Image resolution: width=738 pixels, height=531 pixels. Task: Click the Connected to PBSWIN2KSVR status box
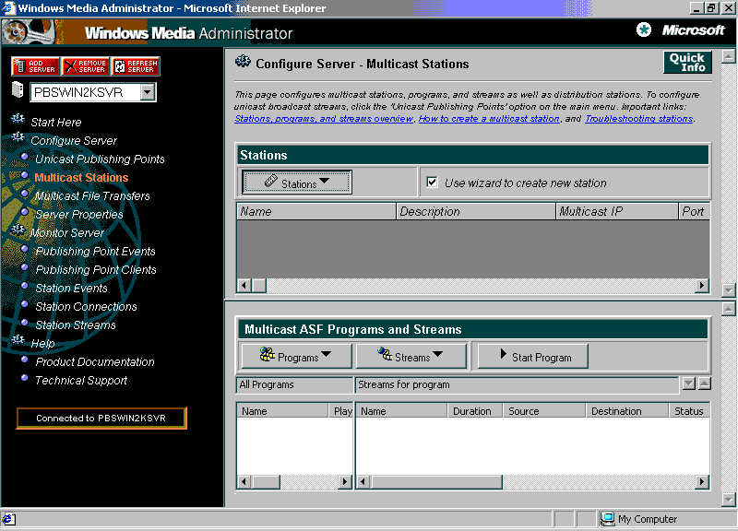101,419
